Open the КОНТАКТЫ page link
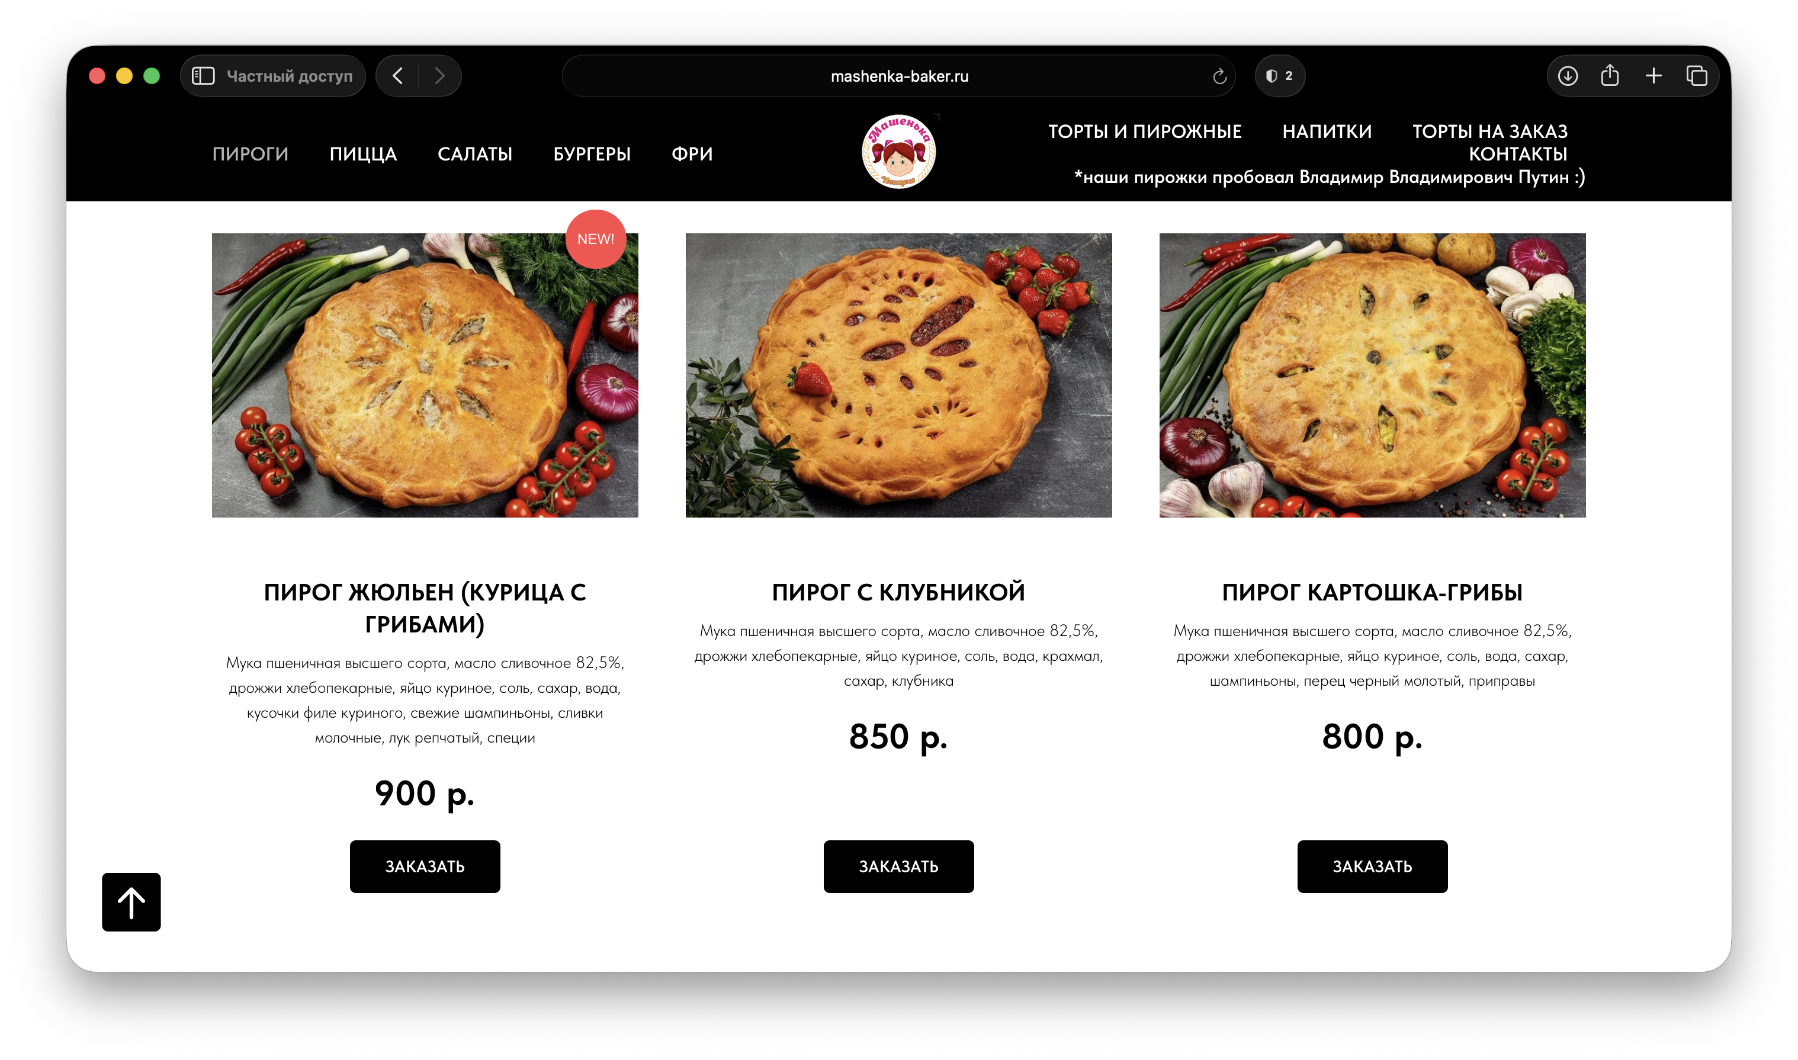This screenshot has height=1060, width=1798. coord(1518,153)
